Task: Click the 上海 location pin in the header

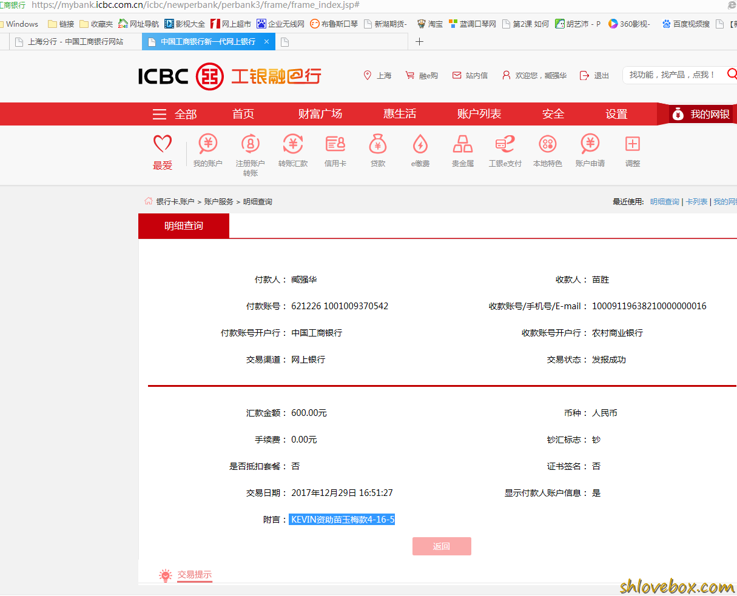Action: (367, 75)
